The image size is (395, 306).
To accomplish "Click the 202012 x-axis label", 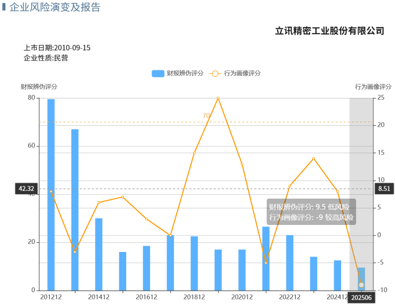I will click(242, 297).
